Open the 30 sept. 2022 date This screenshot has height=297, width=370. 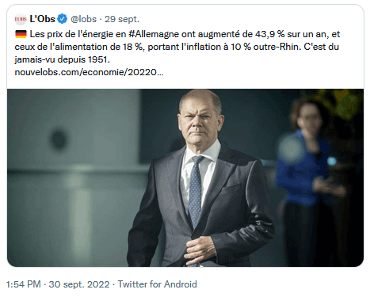point(79,284)
